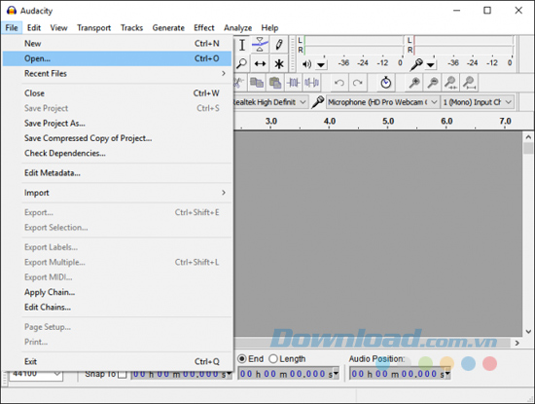Screen dimensions: 535x404
Task: Toggle the Snap To checkbox
Action: click(122, 374)
